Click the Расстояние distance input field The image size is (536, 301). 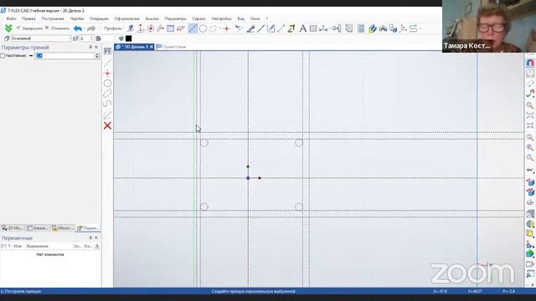(x=64, y=56)
